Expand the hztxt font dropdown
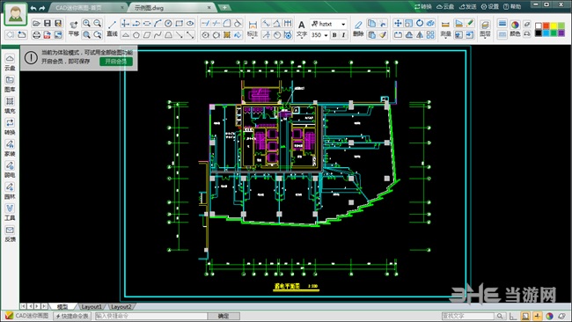Screen dimensions: 572x322 [x=343, y=24]
